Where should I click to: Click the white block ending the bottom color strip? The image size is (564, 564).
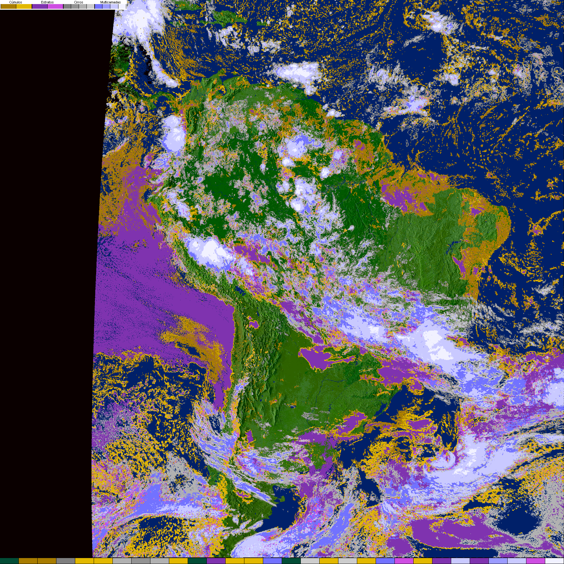click(x=554, y=561)
